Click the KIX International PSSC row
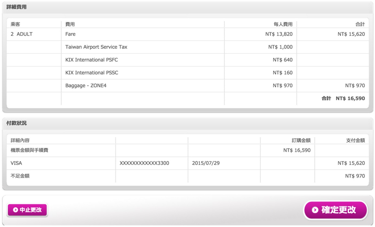 [x=188, y=73]
